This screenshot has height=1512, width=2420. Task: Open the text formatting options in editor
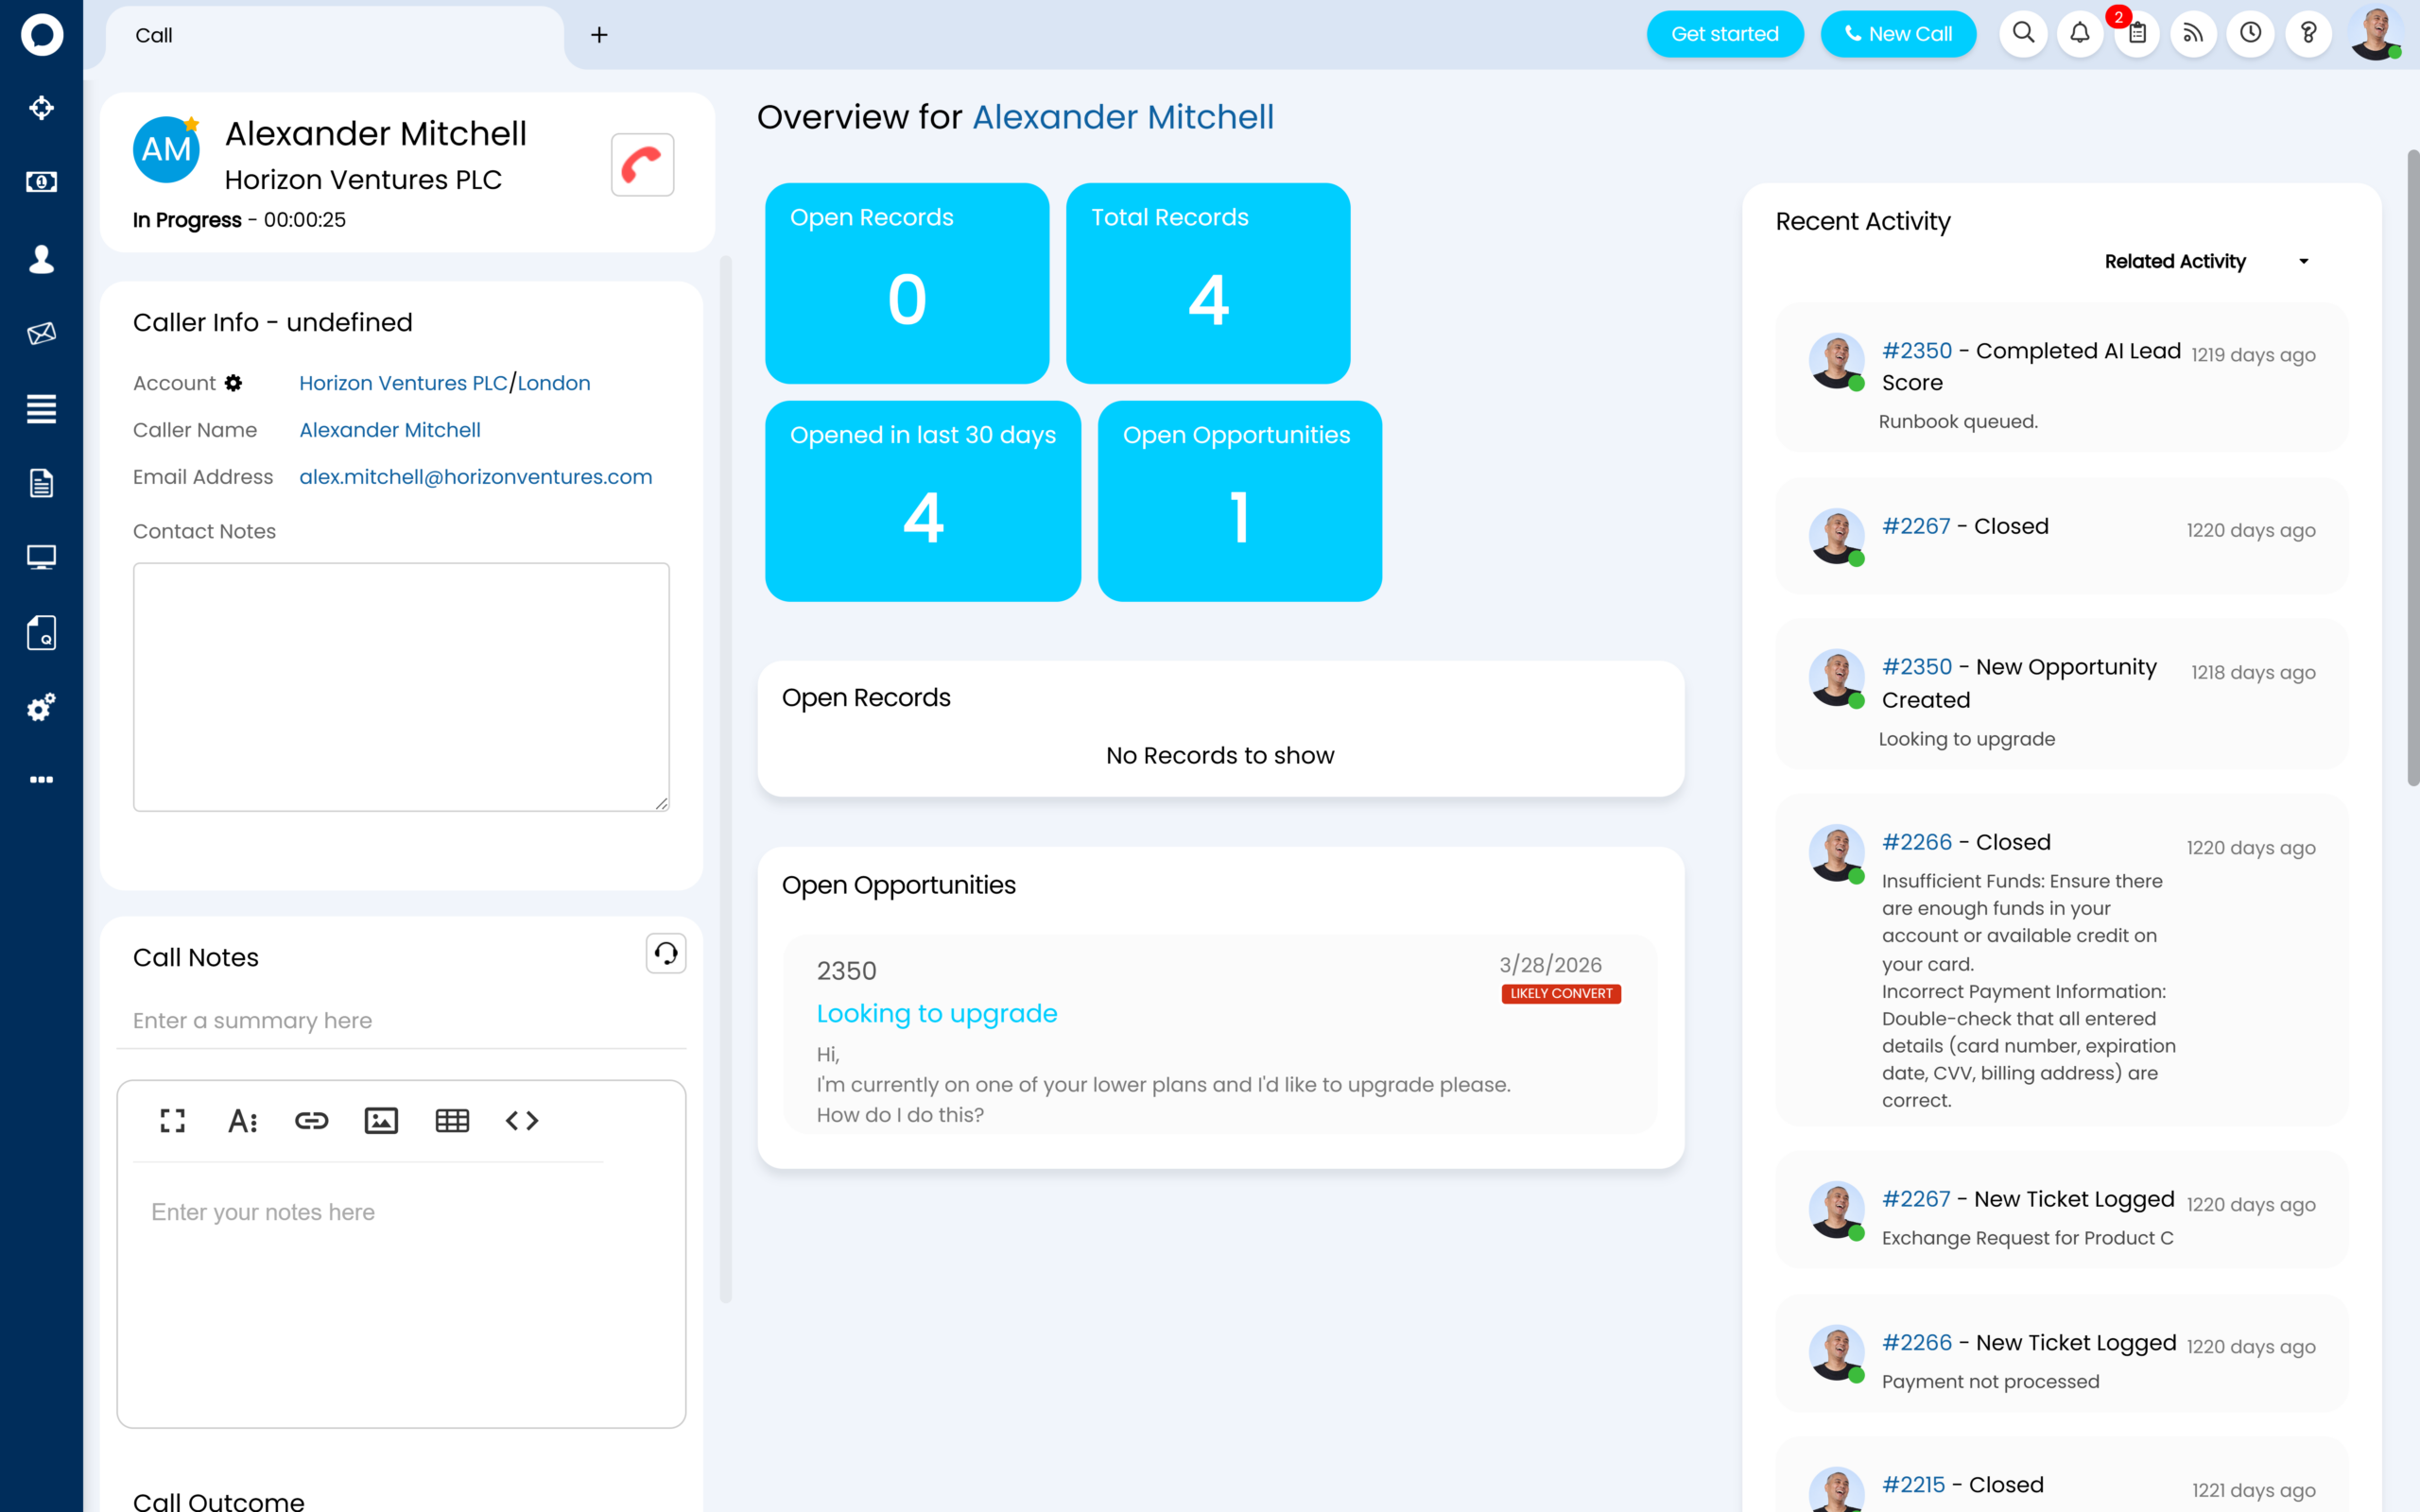click(x=242, y=1120)
